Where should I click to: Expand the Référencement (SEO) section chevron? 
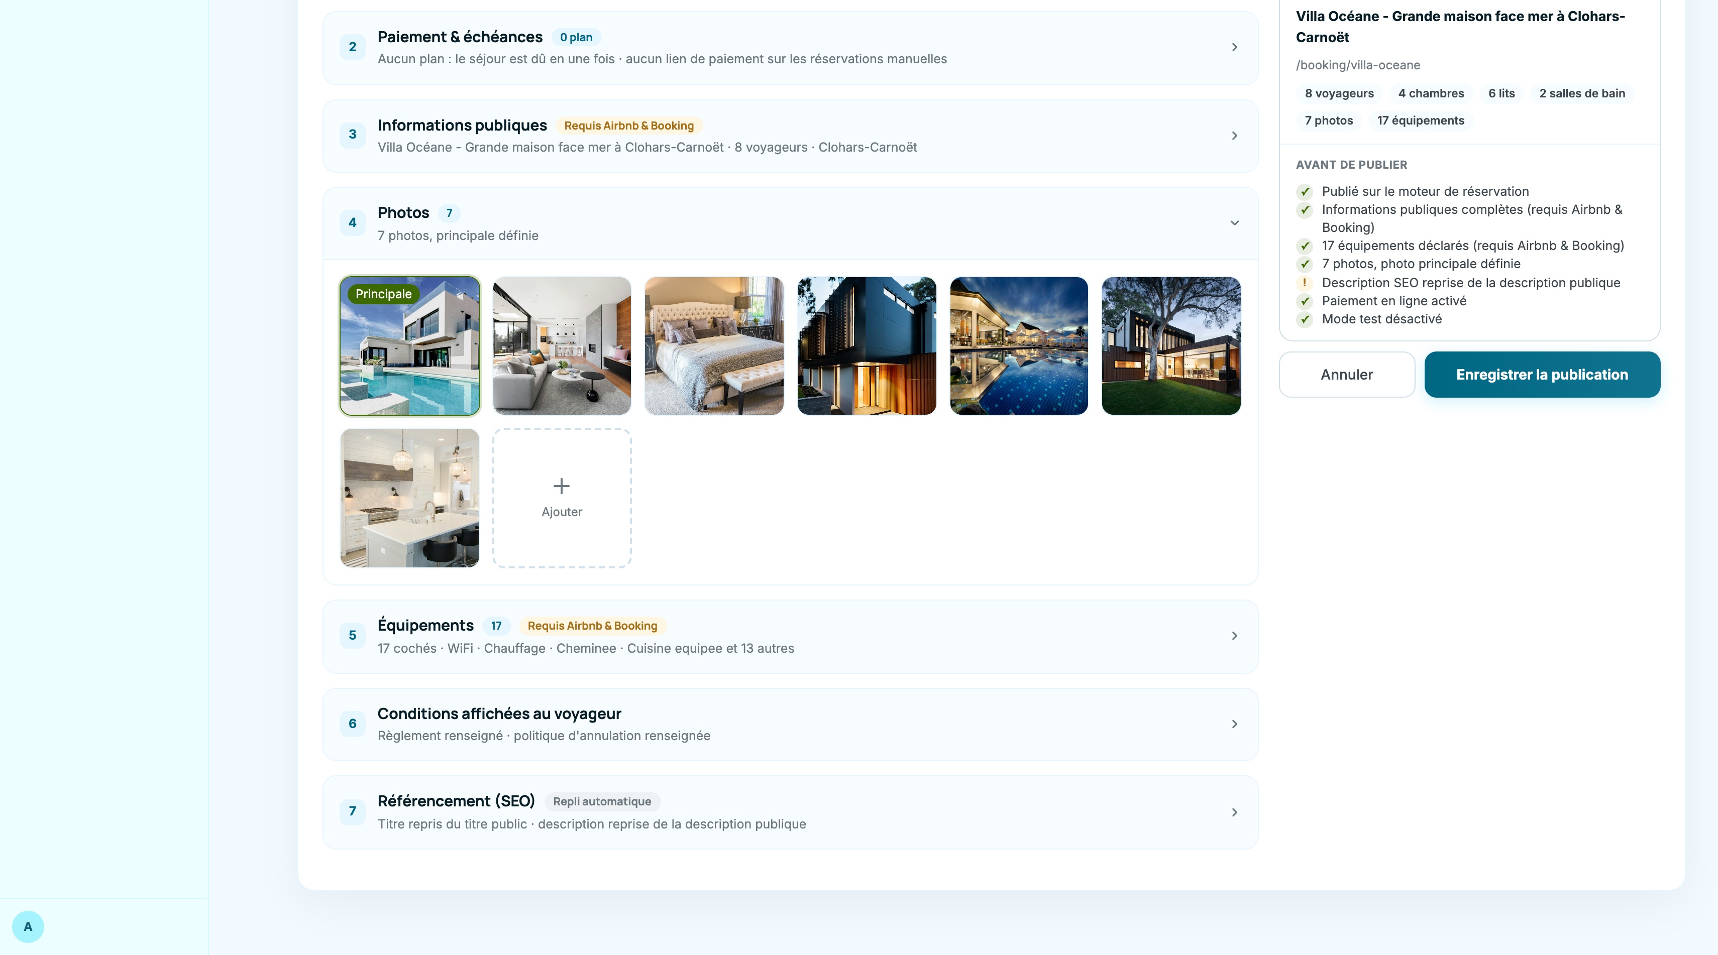pyautogui.click(x=1234, y=812)
